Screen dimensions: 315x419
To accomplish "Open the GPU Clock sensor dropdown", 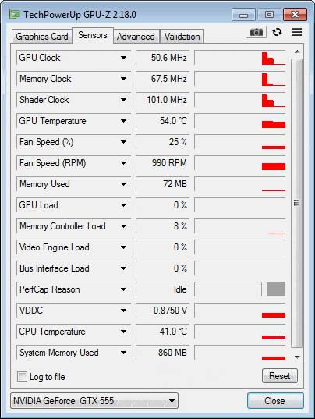I will tap(123, 58).
